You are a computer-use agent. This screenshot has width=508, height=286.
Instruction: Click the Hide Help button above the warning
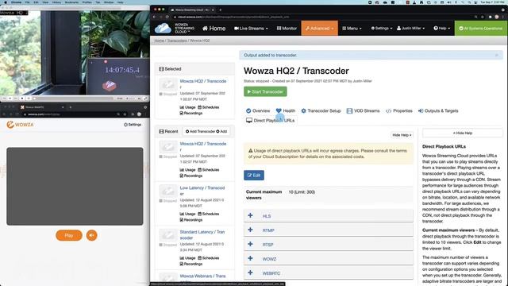pos(402,135)
